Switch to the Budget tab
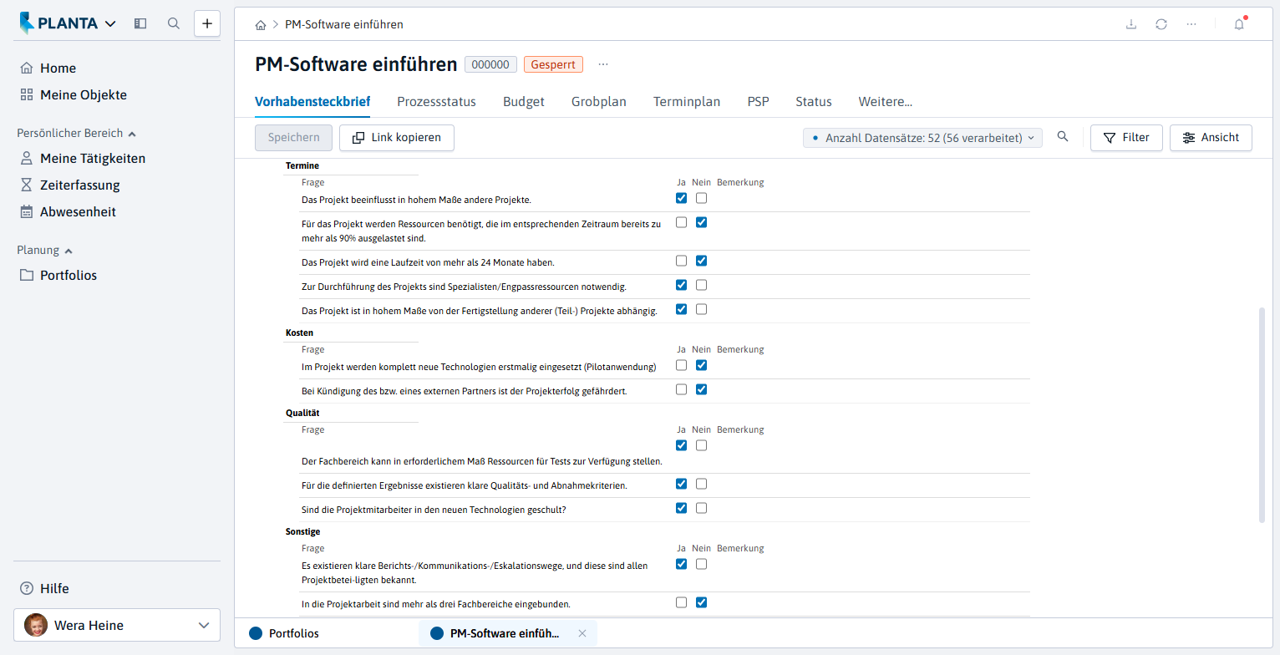Image resolution: width=1280 pixels, height=655 pixels. click(x=524, y=102)
